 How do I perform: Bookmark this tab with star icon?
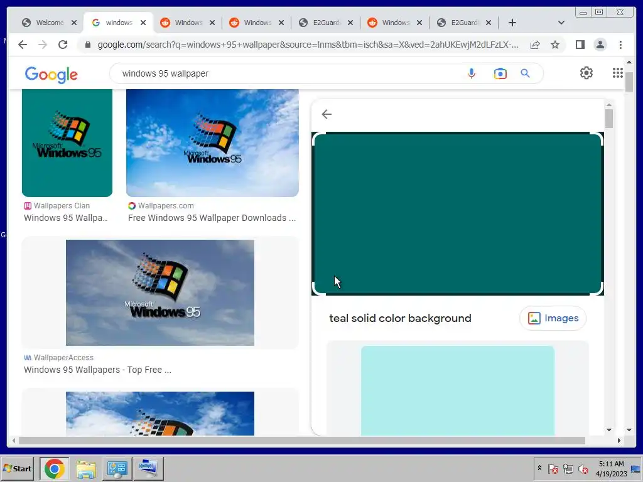click(555, 45)
